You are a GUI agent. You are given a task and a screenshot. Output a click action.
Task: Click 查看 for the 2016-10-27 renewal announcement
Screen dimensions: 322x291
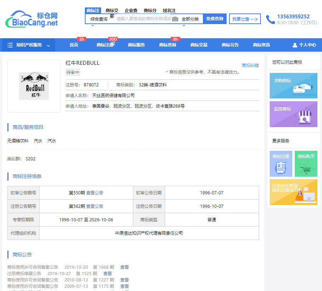pyautogui.click(x=107, y=274)
